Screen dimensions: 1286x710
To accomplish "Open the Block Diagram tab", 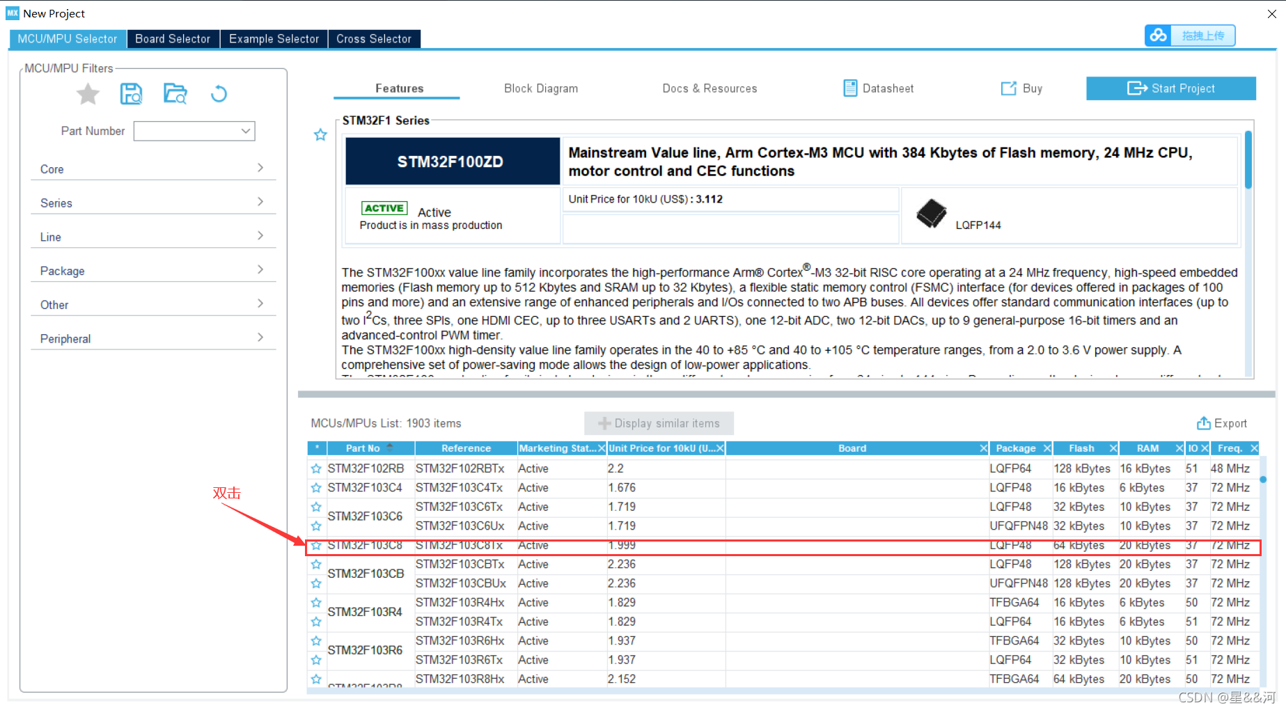I will tap(541, 88).
